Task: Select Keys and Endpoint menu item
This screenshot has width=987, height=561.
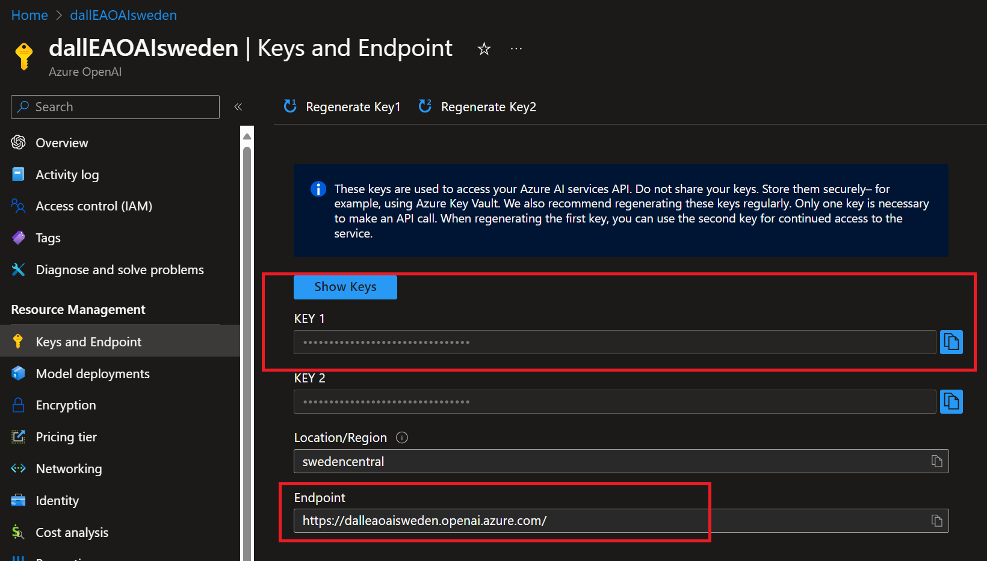Action: (120, 342)
